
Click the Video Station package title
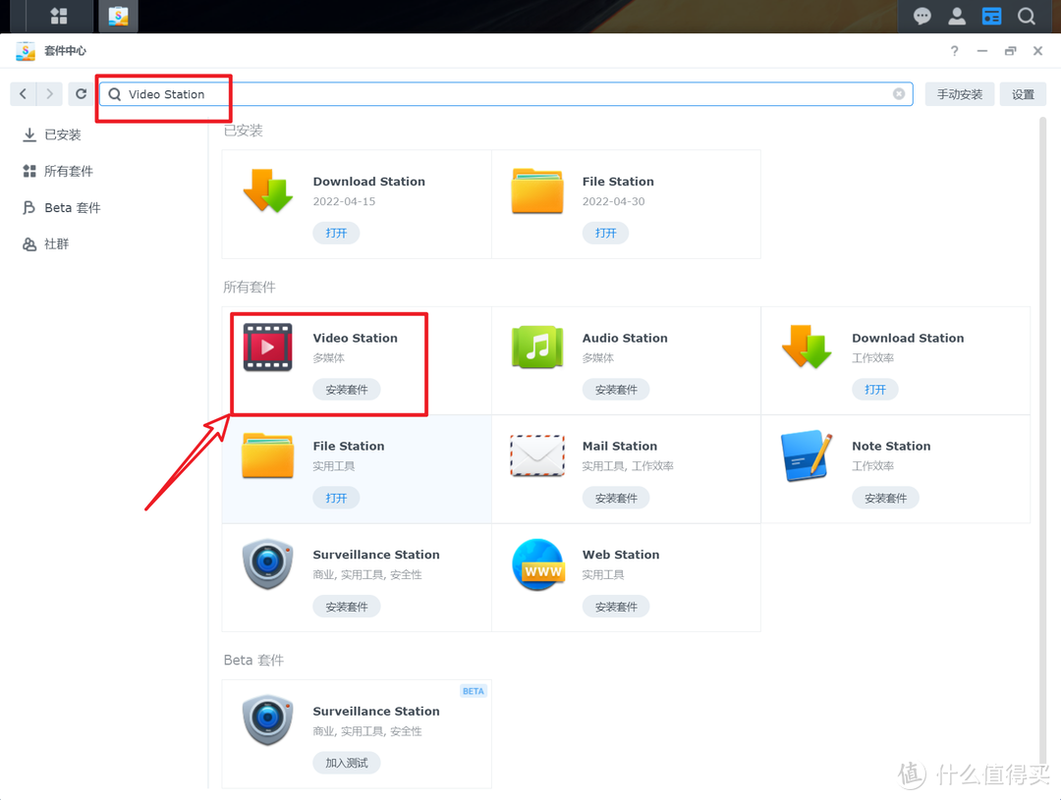pyautogui.click(x=356, y=338)
